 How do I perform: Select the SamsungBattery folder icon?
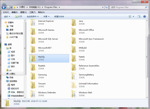(x=74, y=76)
